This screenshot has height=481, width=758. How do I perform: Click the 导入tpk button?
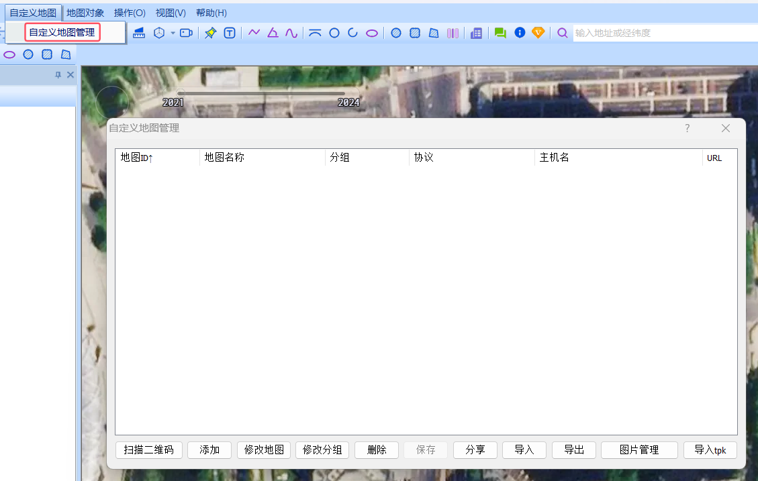[710, 450]
